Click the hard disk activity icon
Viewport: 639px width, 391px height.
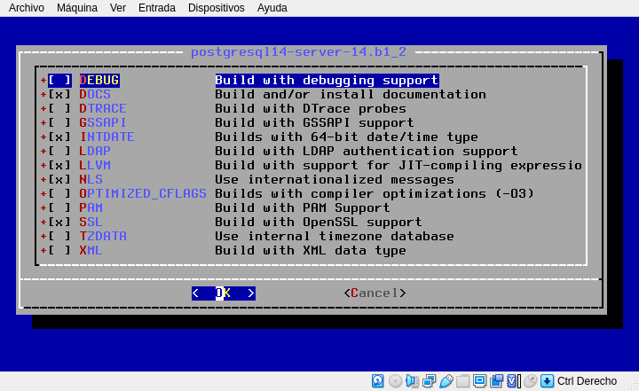(x=378, y=381)
